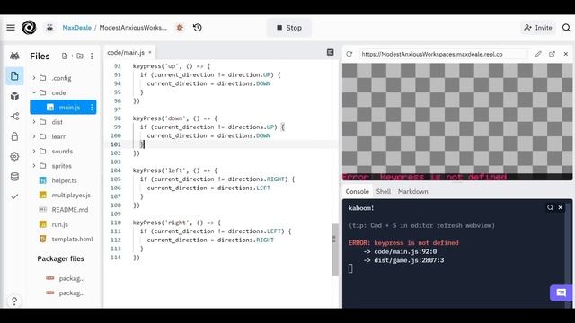Click the ModestAnxiousWorks... repl name
The image size is (575, 323).
[133, 28]
